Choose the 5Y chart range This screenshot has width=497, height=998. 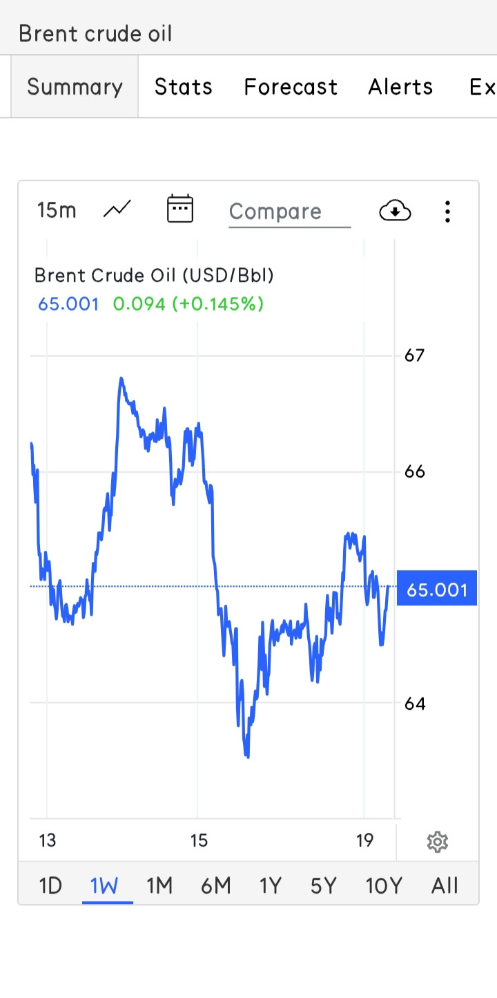(x=323, y=885)
